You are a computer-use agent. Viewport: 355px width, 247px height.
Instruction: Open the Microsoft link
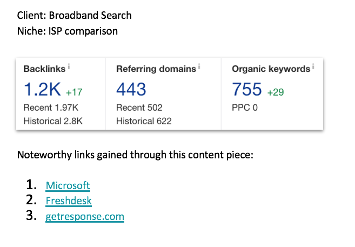click(68, 185)
